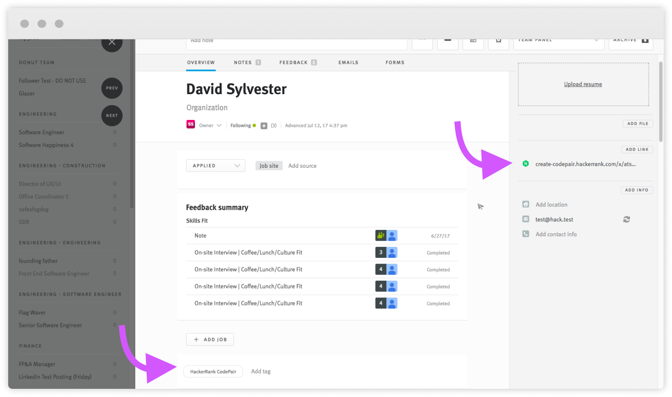Open the APPLIED stage dropdown

tap(216, 166)
